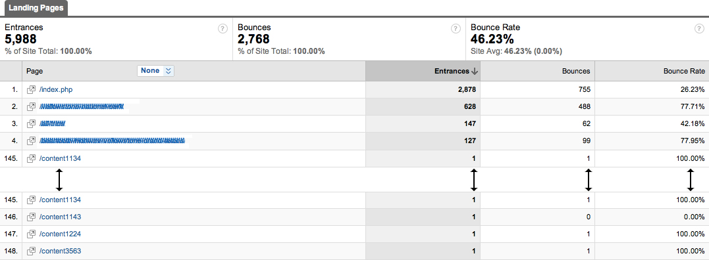Sort by the Bounce Rate column header
709x260 pixels.
(x=684, y=71)
